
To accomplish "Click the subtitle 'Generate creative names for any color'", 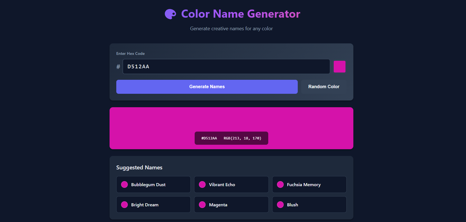I will tap(231, 29).
